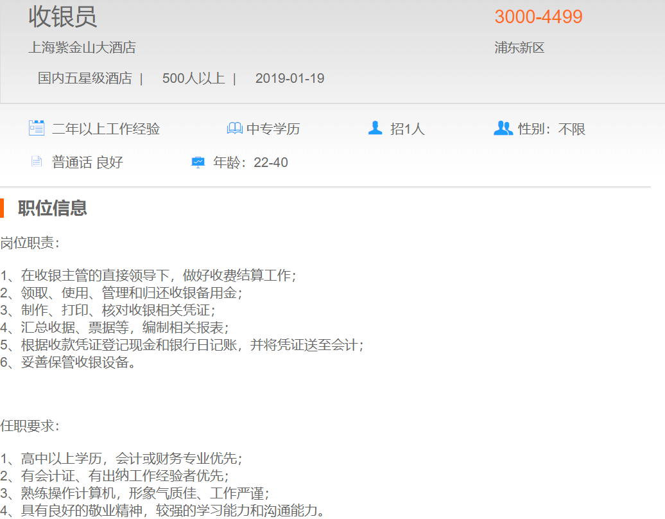This screenshot has width=665, height=519.
Task: Open the 上海紫金山大酒店 company link
Action: (82, 48)
